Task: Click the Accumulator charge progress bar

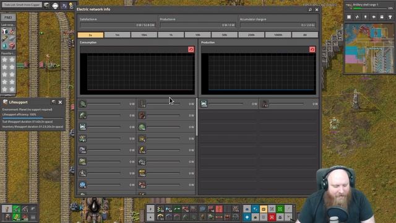Action: tap(278, 25)
